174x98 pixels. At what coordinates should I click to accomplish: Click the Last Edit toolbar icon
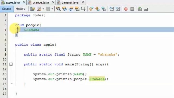point(33,9)
